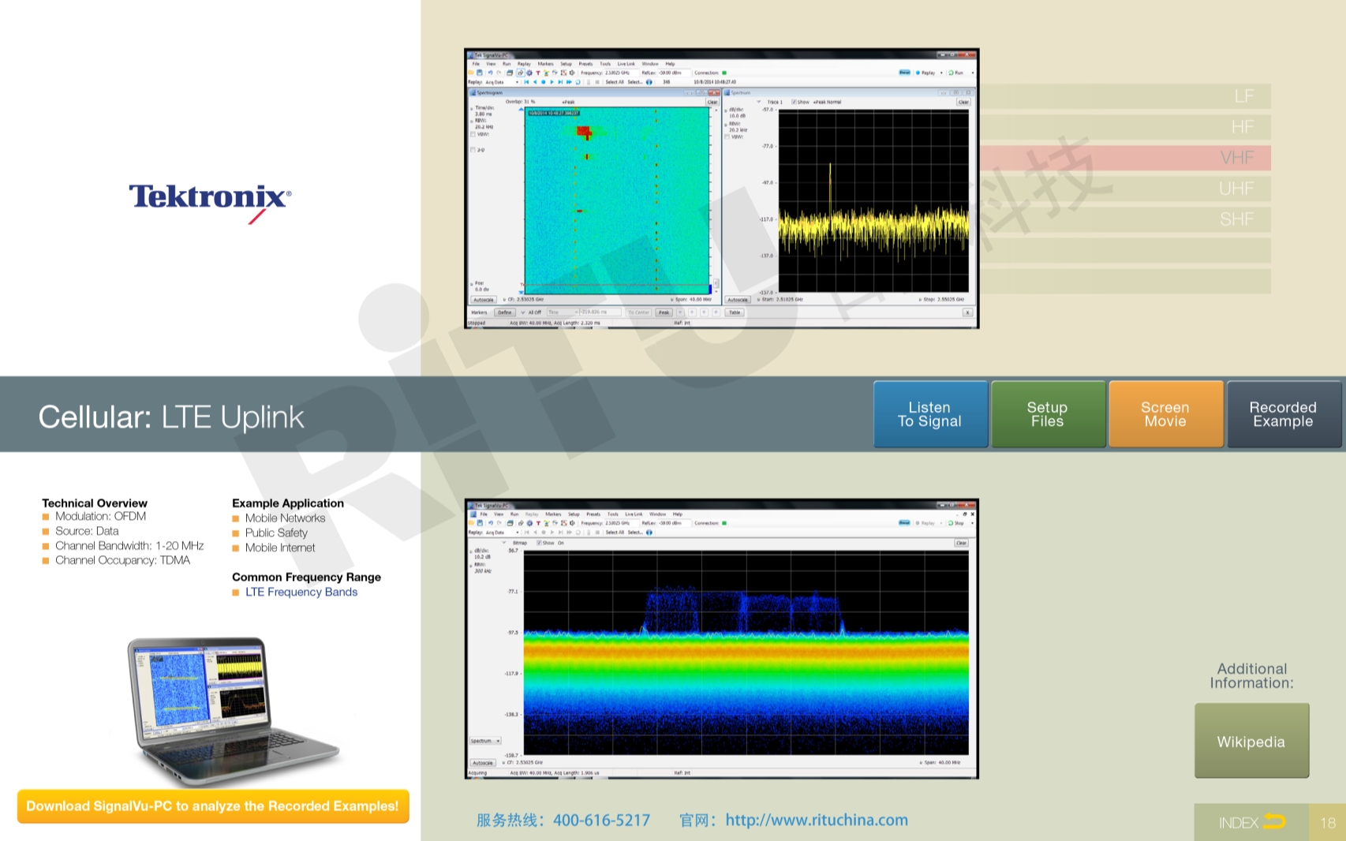The image size is (1346, 841).
Task: Open the Setup Files button
Action: click(x=1047, y=414)
